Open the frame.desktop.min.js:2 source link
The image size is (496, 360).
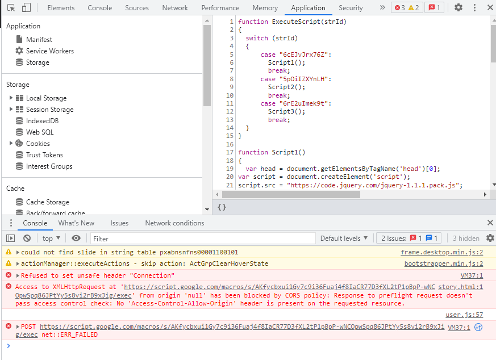tap(441, 253)
